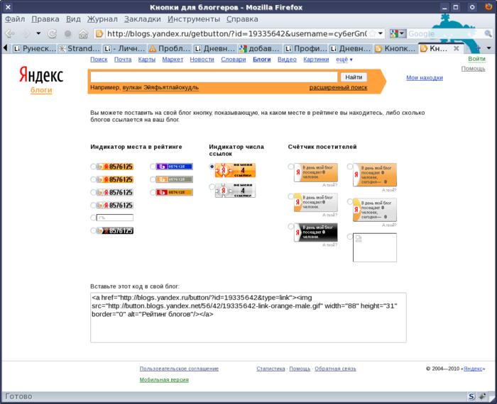This screenshot has width=497, height=404.
Task: Click the red-orange 8576125 rating badge
Action: pos(174,192)
